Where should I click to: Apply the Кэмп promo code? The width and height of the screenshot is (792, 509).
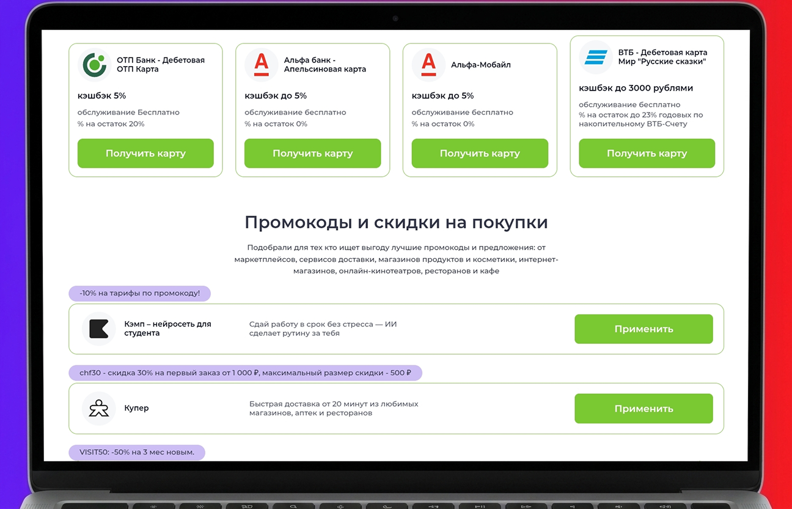click(x=643, y=329)
